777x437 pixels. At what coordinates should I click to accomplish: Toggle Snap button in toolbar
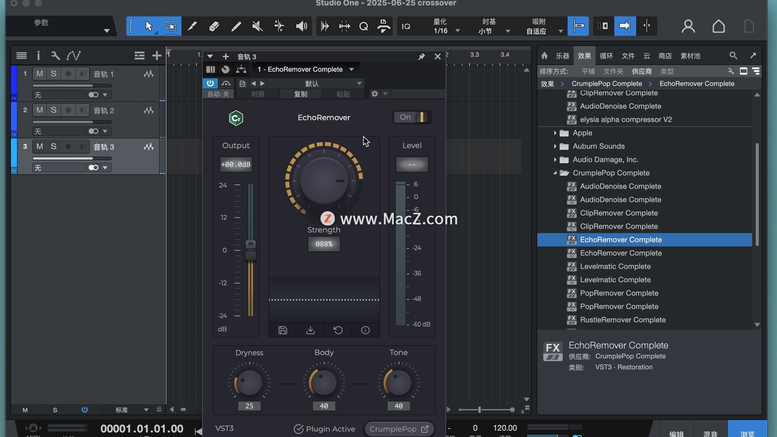click(578, 26)
